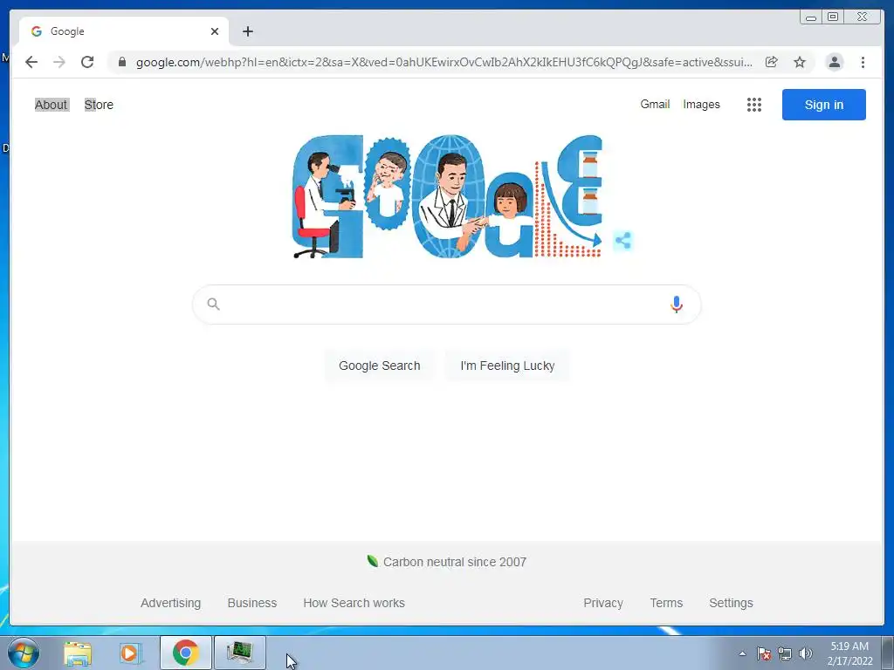Open the monitor application on the taskbar
Image resolution: width=894 pixels, height=670 pixels.
click(x=240, y=653)
